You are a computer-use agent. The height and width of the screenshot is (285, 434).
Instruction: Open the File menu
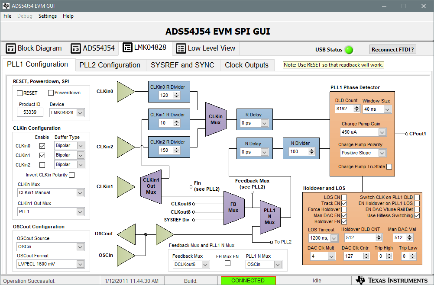point(7,16)
